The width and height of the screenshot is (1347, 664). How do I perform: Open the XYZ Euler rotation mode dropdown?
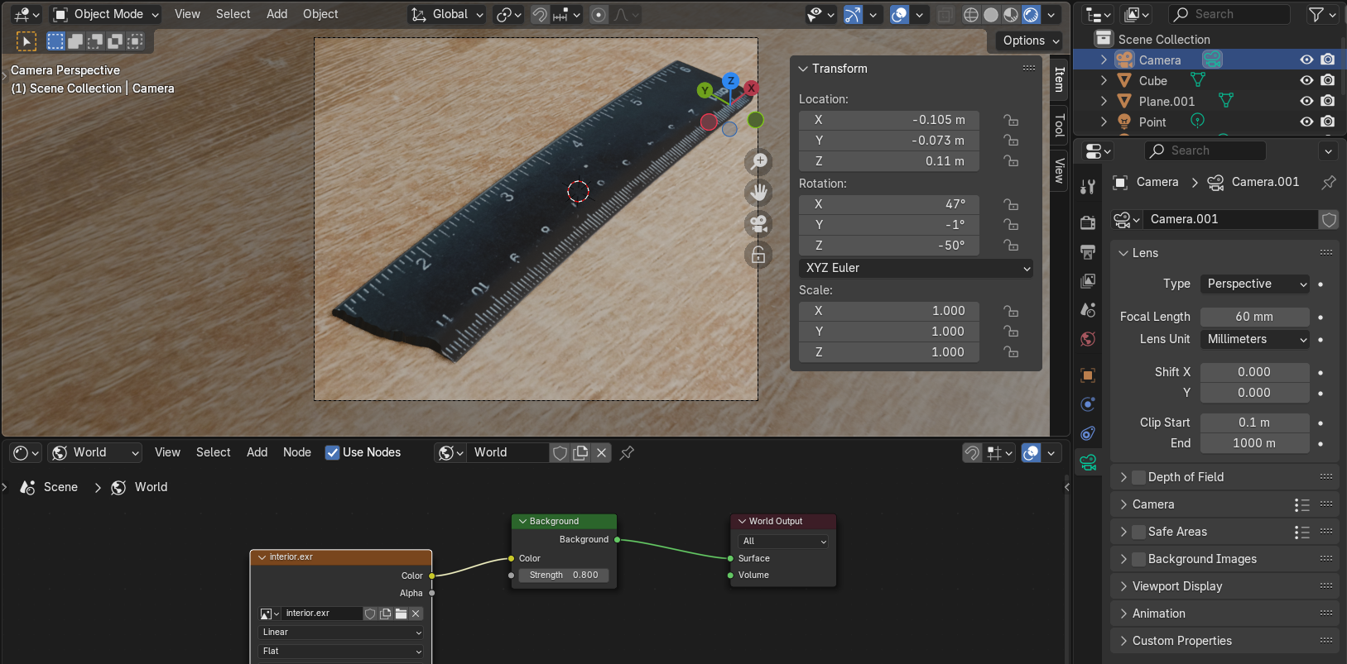coord(916,268)
